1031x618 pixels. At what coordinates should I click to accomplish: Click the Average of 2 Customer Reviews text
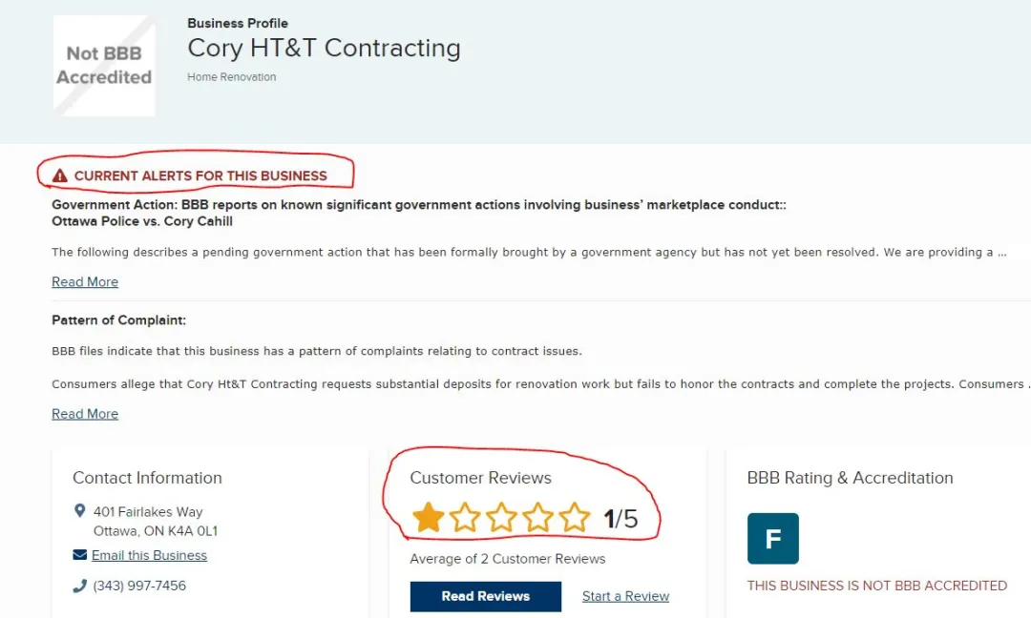pos(508,559)
